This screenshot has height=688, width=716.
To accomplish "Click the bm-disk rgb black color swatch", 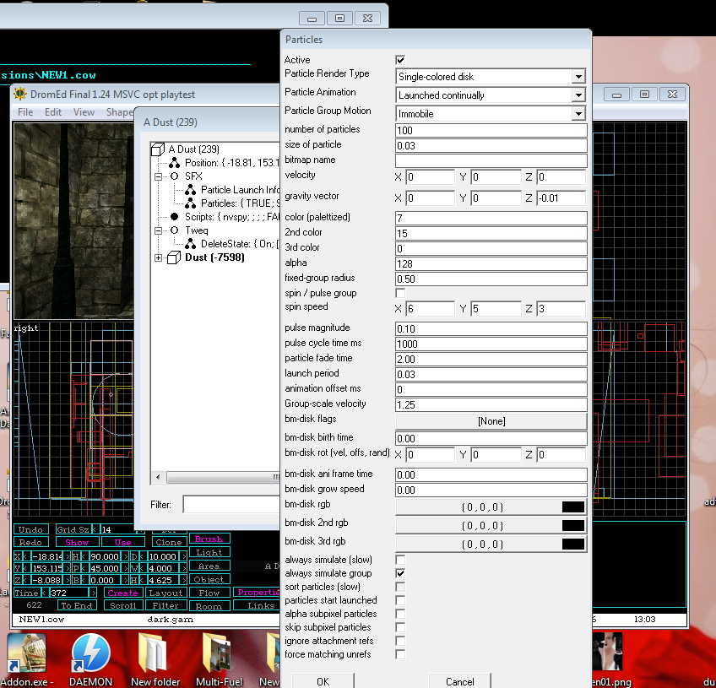I will 573,507.
